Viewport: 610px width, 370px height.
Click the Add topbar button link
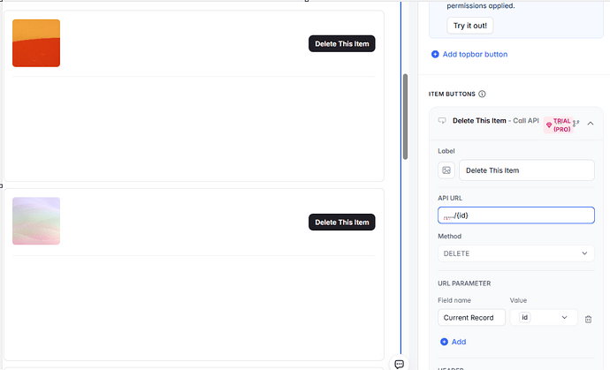pos(475,55)
